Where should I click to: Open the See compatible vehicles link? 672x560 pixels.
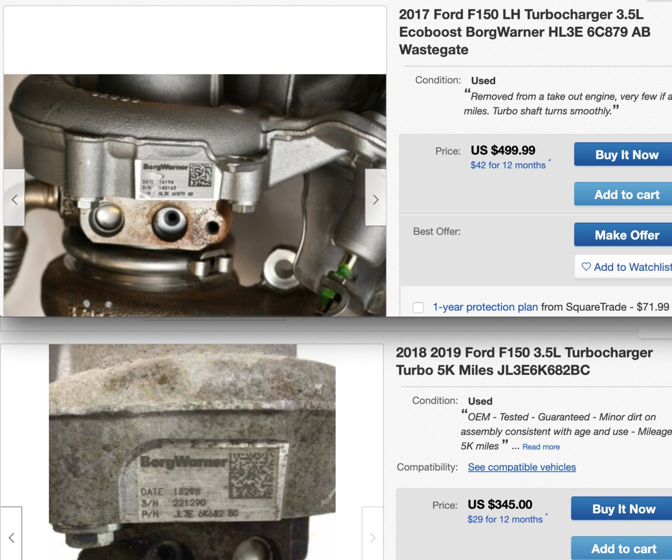[522, 467]
